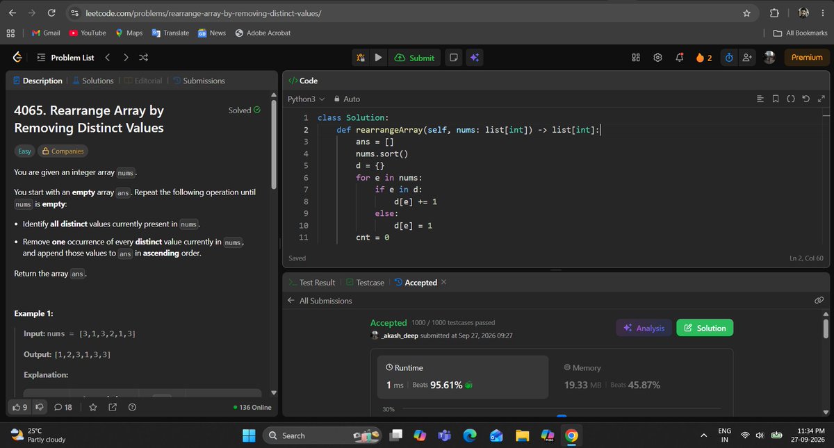Share the problem via the share icon
The width and height of the screenshot is (834, 448).
click(113, 407)
